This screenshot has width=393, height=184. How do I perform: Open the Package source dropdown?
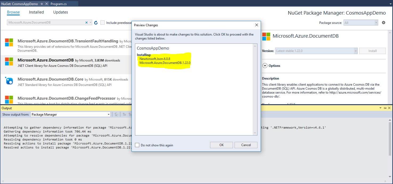(x=361, y=23)
